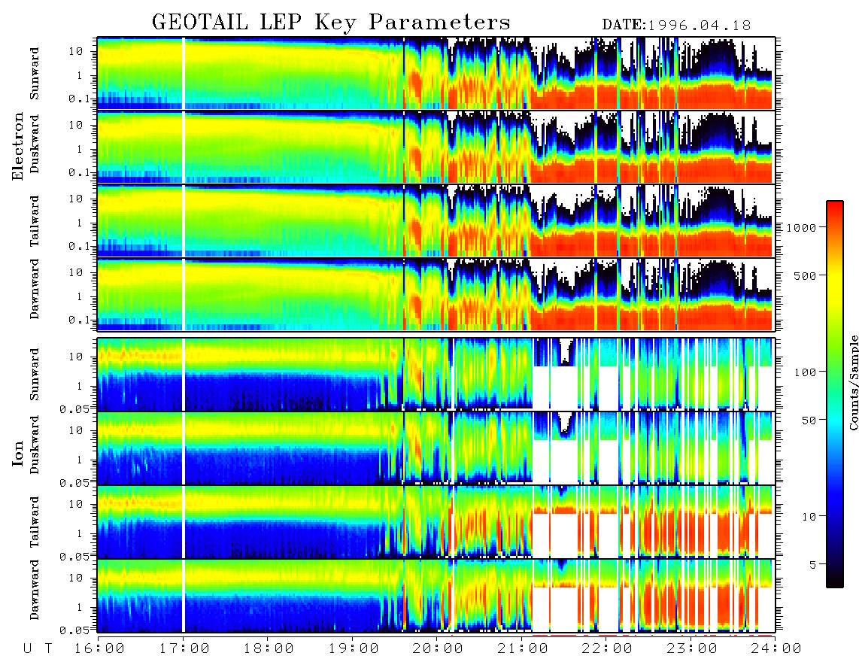Select the Electron Duskward panel label
This screenshot has height=662, width=859.
point(35,144)
